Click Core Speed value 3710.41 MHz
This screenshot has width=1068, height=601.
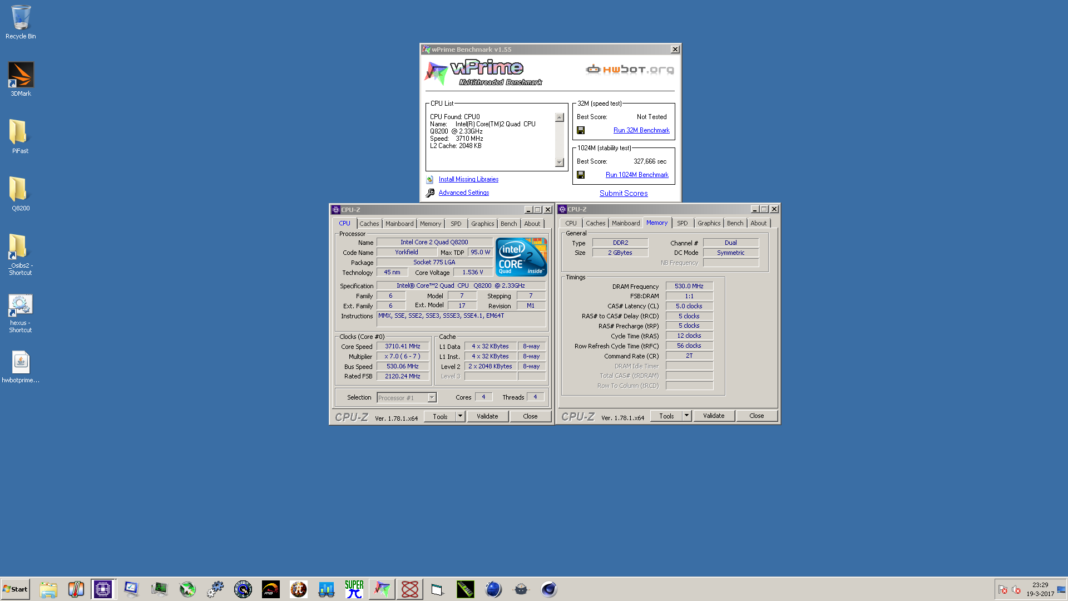(403, 346)
